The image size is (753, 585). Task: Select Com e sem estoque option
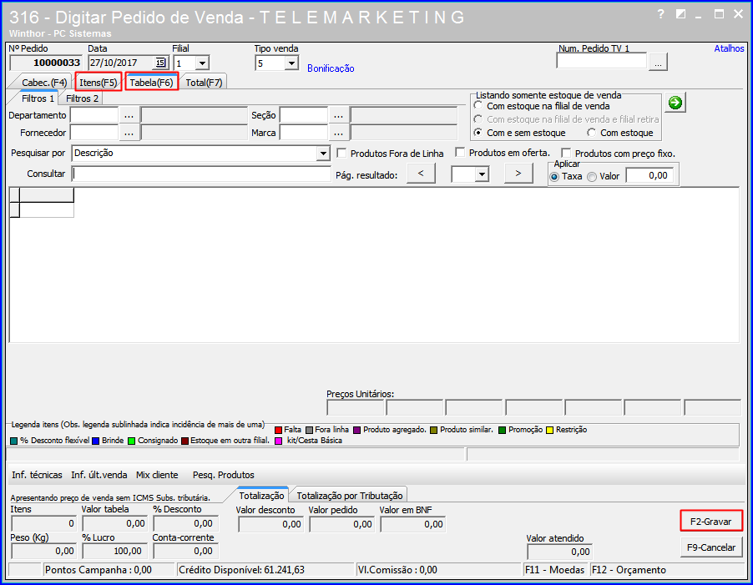478,132
